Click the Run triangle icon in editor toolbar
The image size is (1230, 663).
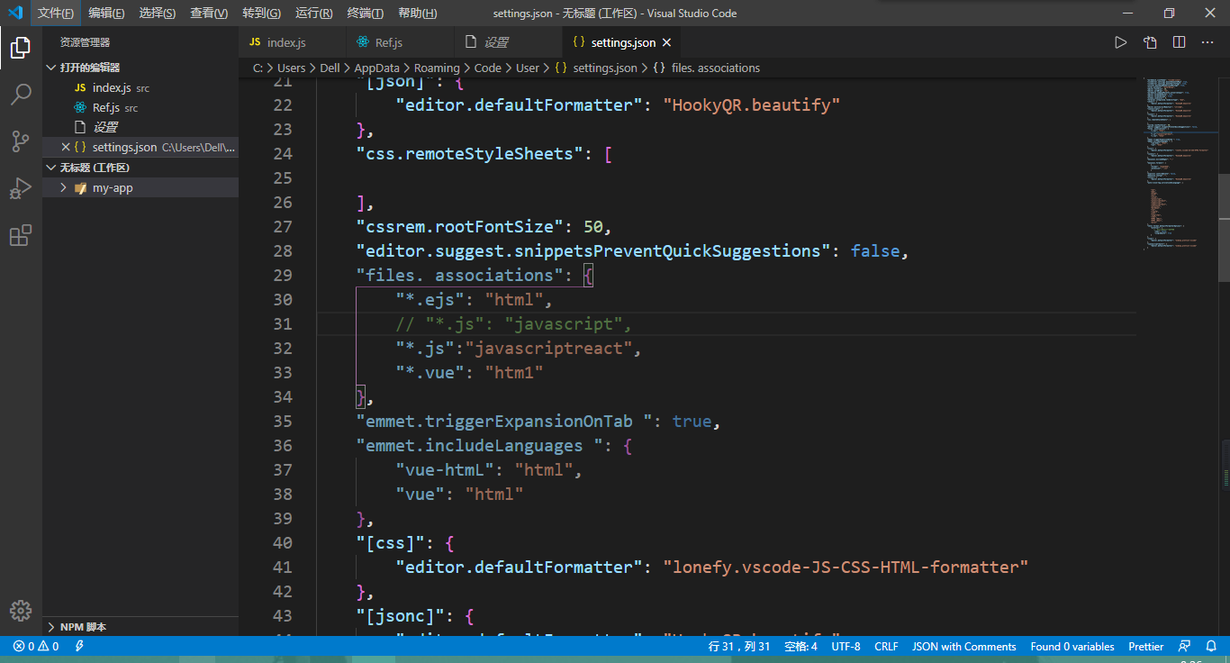pyautogui.click(x=1120, y=42)
